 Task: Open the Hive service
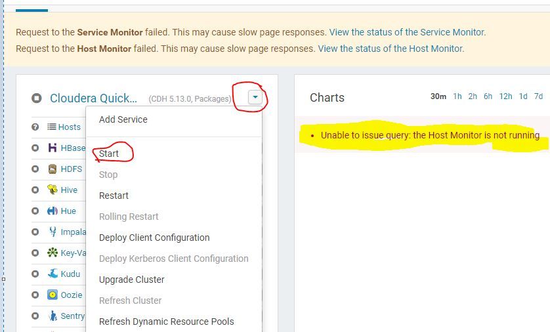click(69, 190)
